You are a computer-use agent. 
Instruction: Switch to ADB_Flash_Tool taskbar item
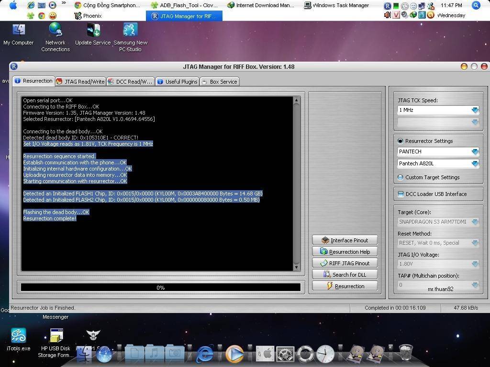(x=184, y=5)
